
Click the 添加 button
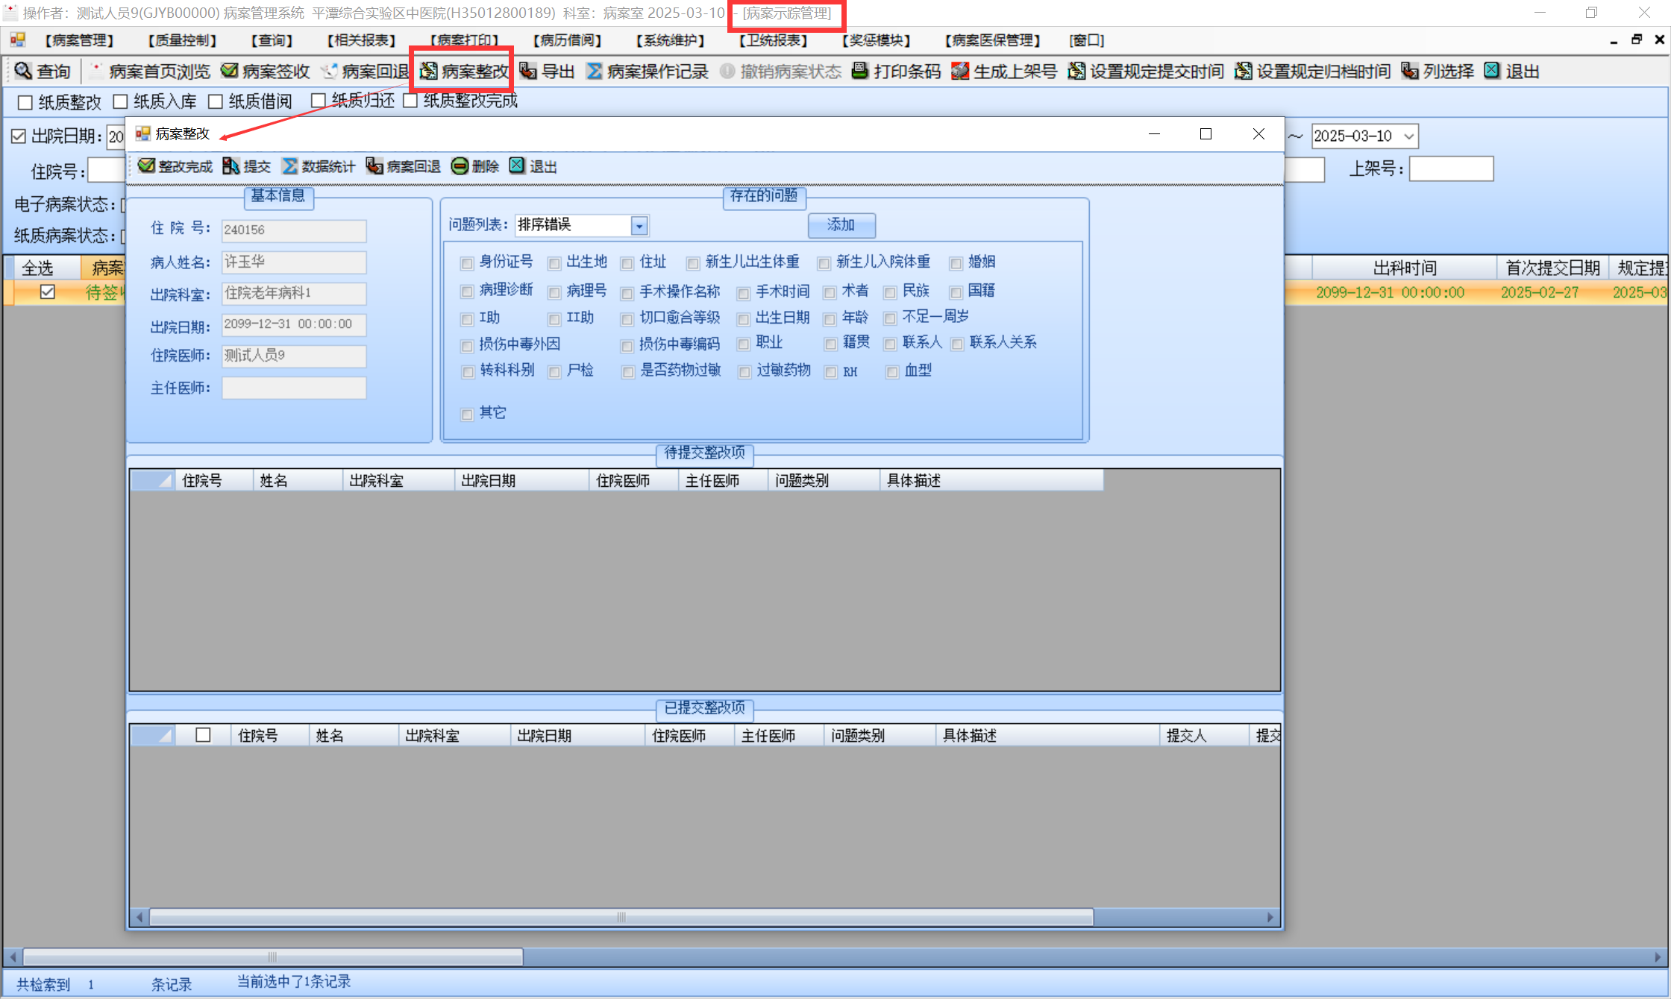841,224
